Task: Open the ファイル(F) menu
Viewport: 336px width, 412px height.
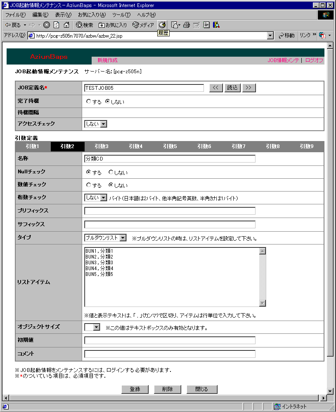Action: [x=15, y=15]
